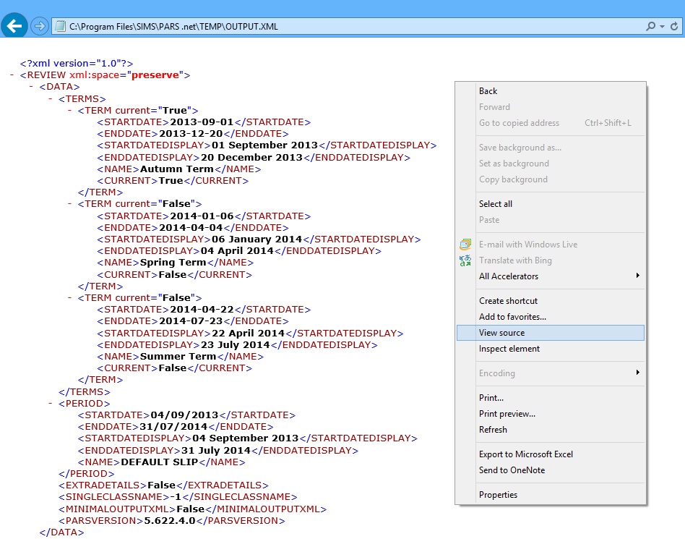
Task: Click the DEFAULT SLIP name value
Action: tap(160, 462)
